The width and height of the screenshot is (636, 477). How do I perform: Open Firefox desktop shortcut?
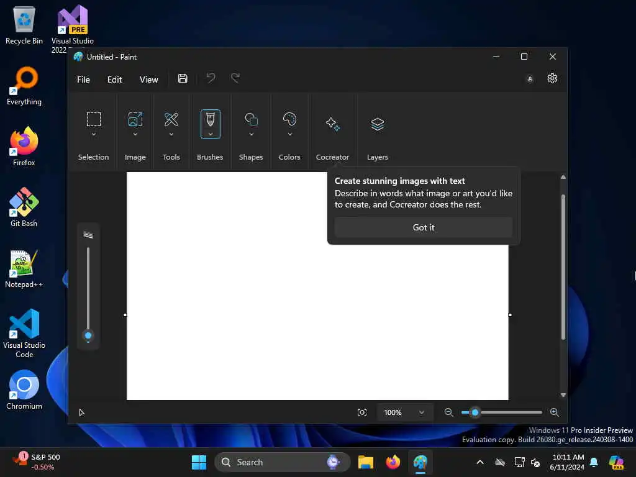pos(24,147)
